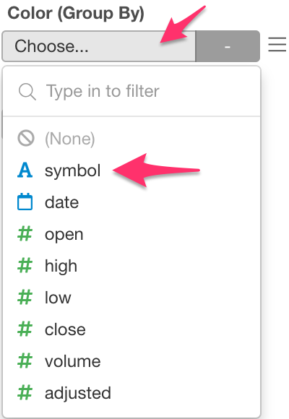
Task: Choose the high column
Action: click(x=131, y=266)
